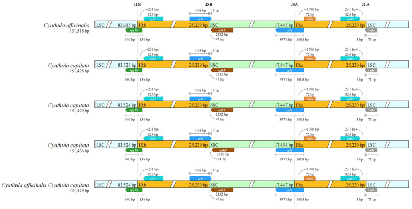Click the '14 bp' label beside 1468 bp
Screen dimensions: 412x209
click(x=215, y=131)
